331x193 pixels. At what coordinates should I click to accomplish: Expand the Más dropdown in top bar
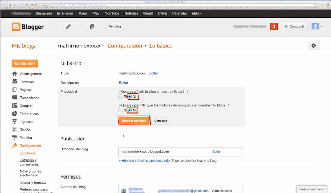click(197, 13)
